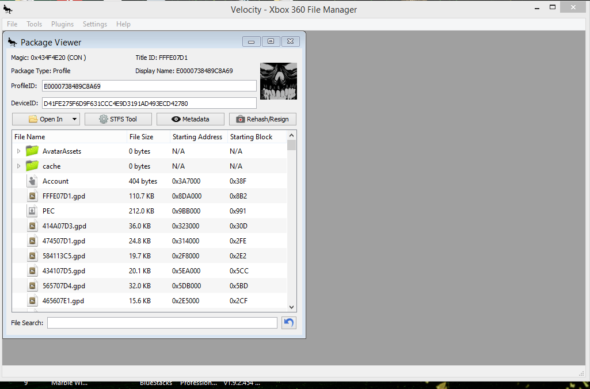Image resolution: width=590 pixels, height=389 pixels.
Task: Click the Rehash/Resign button
Action: [262, 119]
